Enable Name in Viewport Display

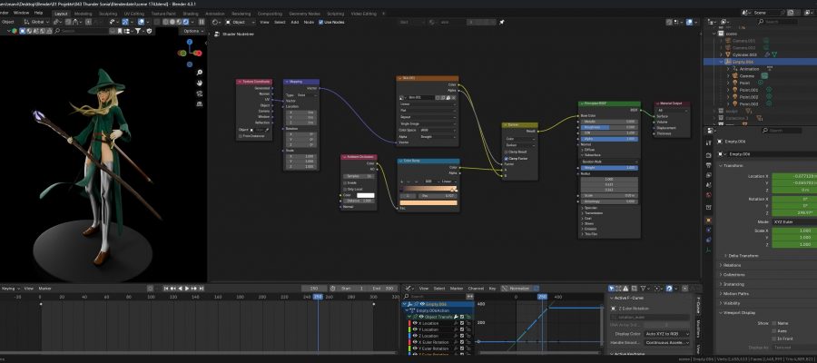click(773, 323)
